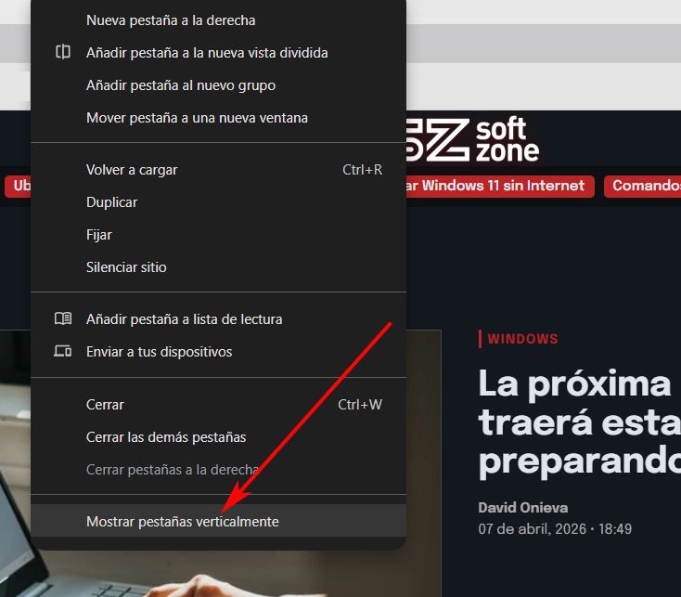The height and width of the screenshot is (597, 681).
Task: Click the red "WINDOWS" category label
Action: 522,339
